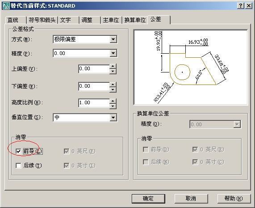The height and width of the screenshot is (208, 255).
Task: Check 后续 in 换算单位公差 消零
Action: pos(146,162)
